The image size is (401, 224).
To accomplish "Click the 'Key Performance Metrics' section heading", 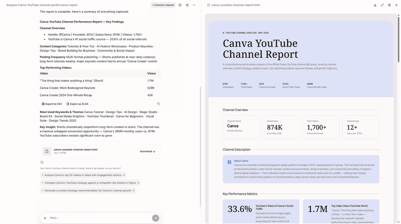I will [x=240, y=194].
